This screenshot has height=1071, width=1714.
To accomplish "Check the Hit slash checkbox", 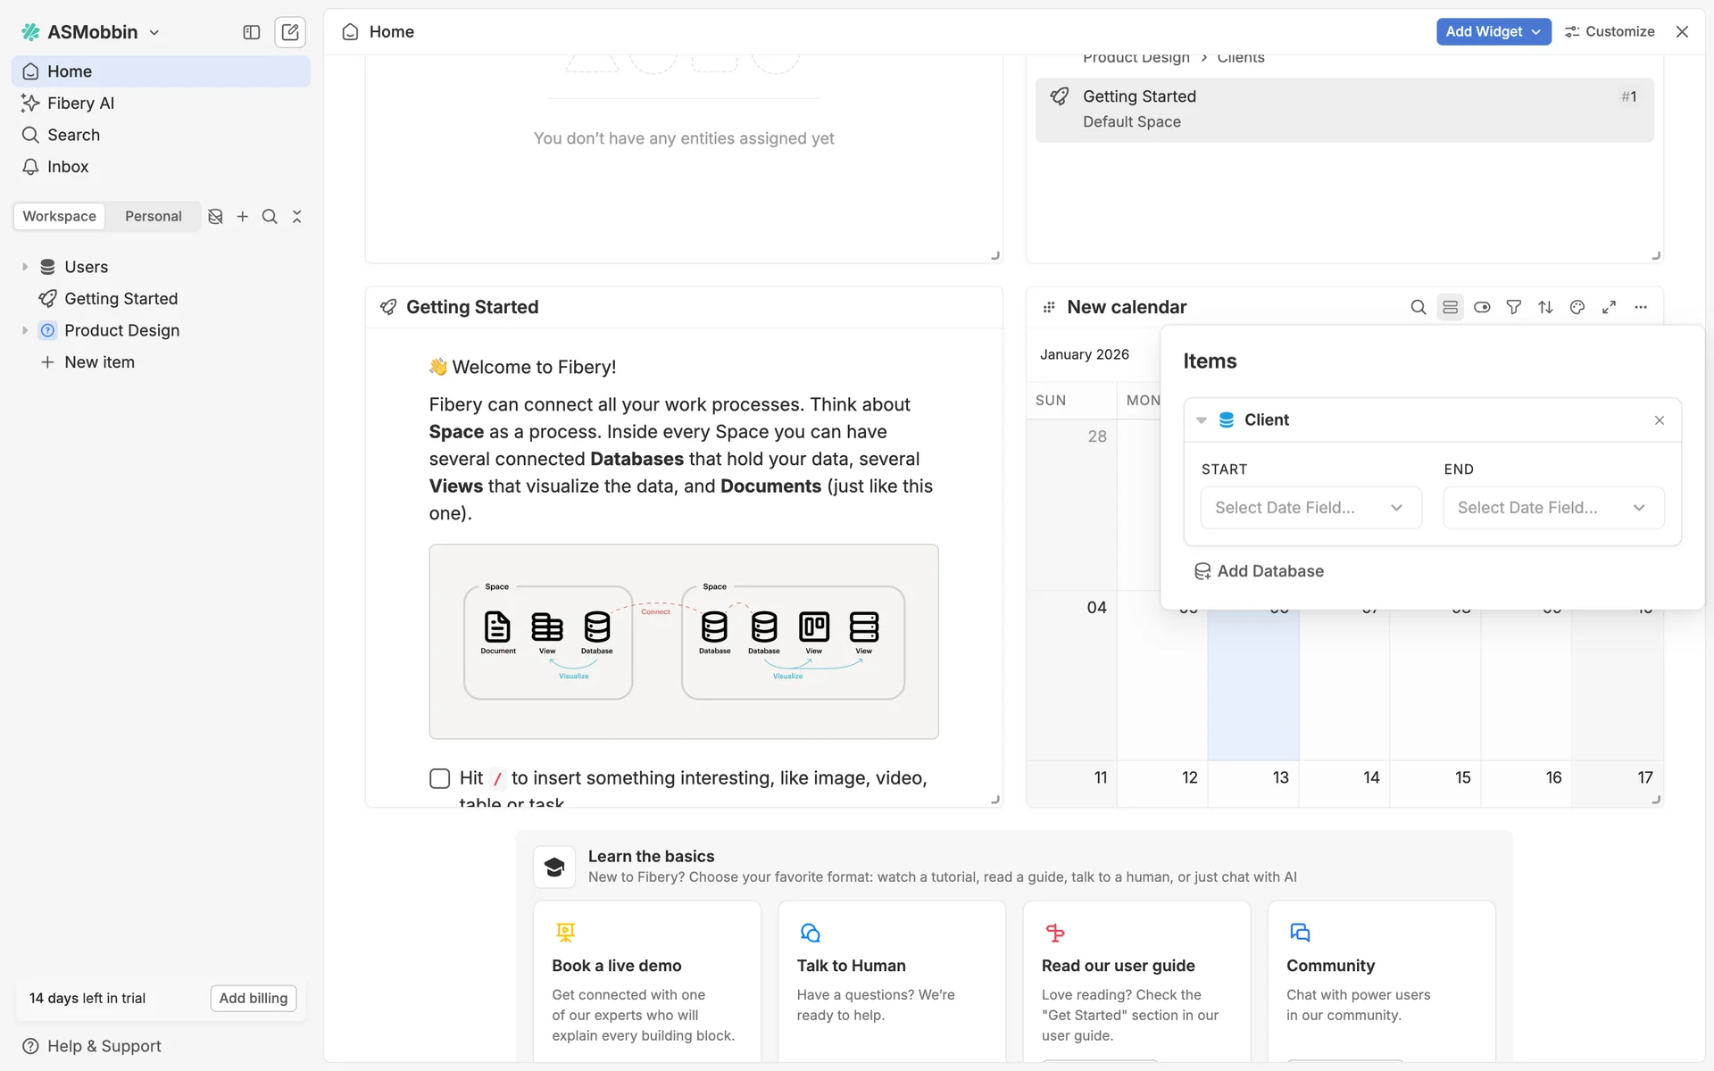I will [439, 778].
